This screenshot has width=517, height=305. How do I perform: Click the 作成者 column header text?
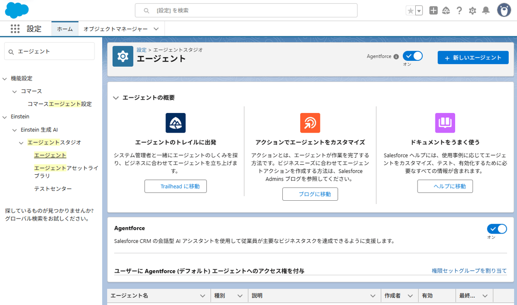click(x=392, y=296)
